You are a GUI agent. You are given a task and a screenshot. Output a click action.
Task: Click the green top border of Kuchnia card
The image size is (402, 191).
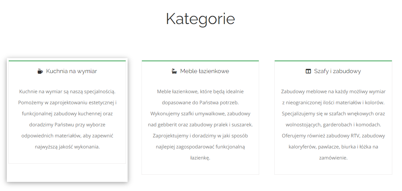point(67,61)
